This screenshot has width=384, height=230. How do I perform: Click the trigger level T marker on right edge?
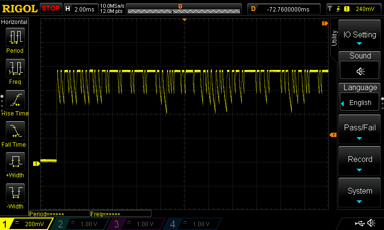coord(333,135)
